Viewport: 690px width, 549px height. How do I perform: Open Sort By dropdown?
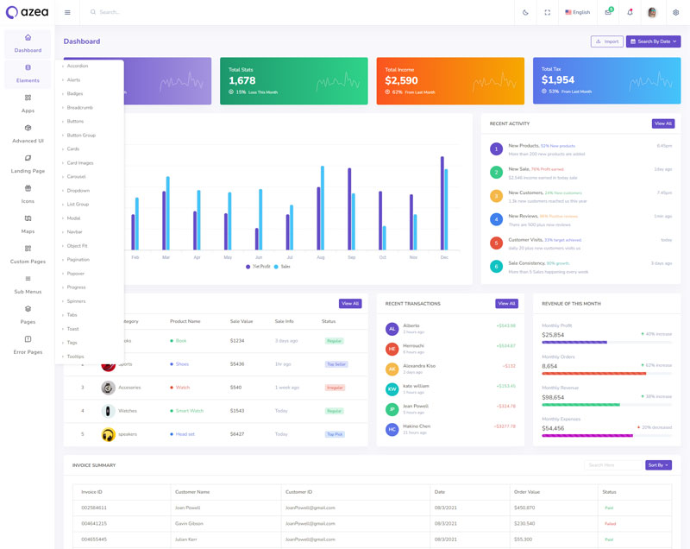click(x=658, y=465)
